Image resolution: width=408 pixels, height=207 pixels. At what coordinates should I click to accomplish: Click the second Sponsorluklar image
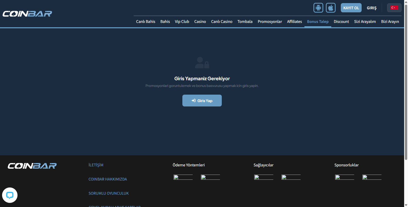click(x=372, y=177)
